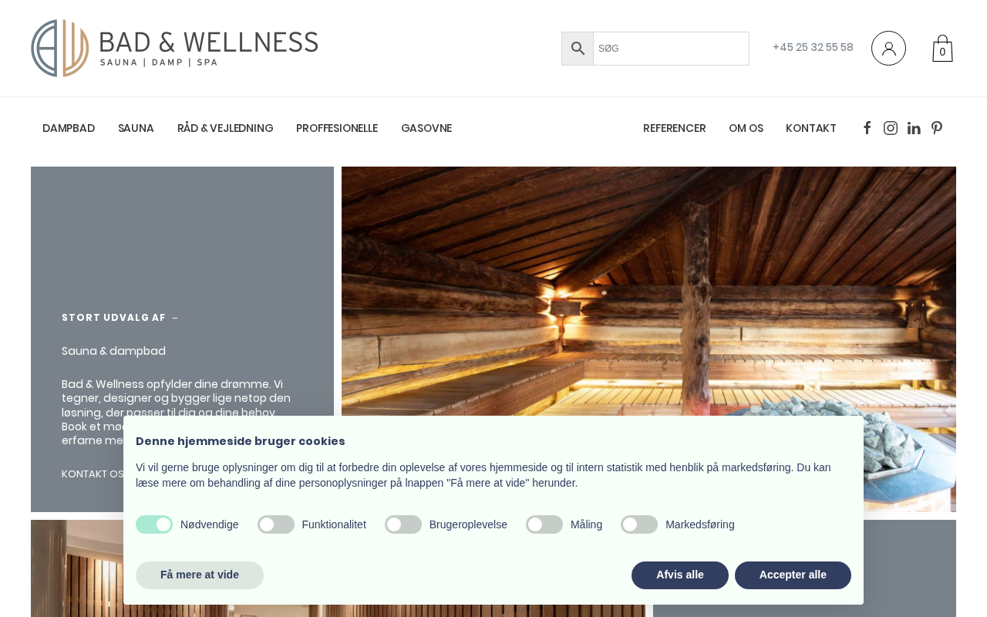Click the Bad & Wellness logo
The height and width of the screenshot is (617, 987).
(174, 48)
